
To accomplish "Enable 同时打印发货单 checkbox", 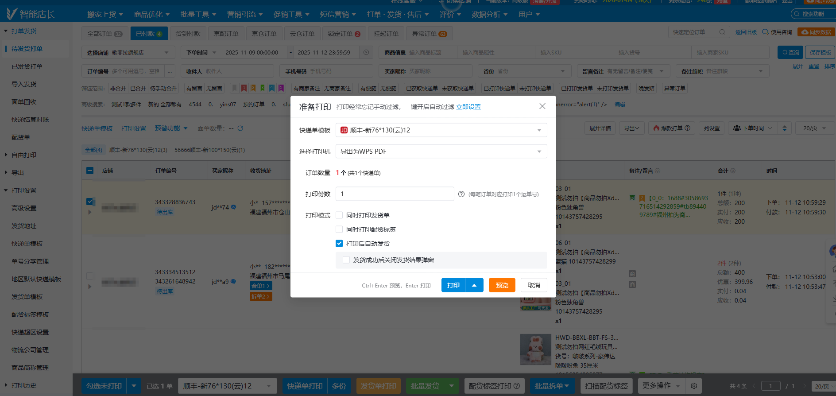I will click(339, 215).
